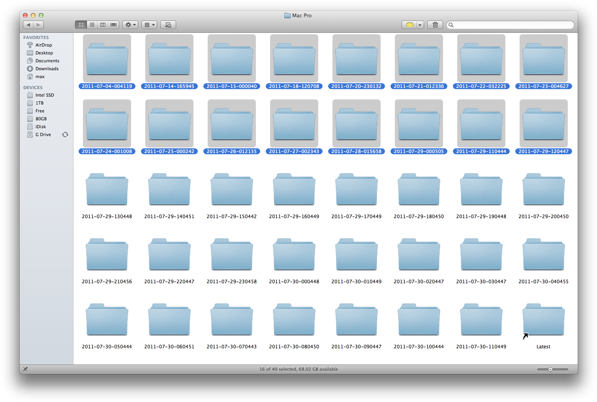Click the Mac Pro folder proxy icon in title
This screenshot has height=402, width=597.
click(287, 15)
